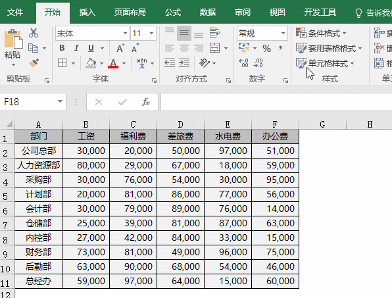Apply percent style format
The width and height of the screenshot is (392, 298).
click(267, 48)
